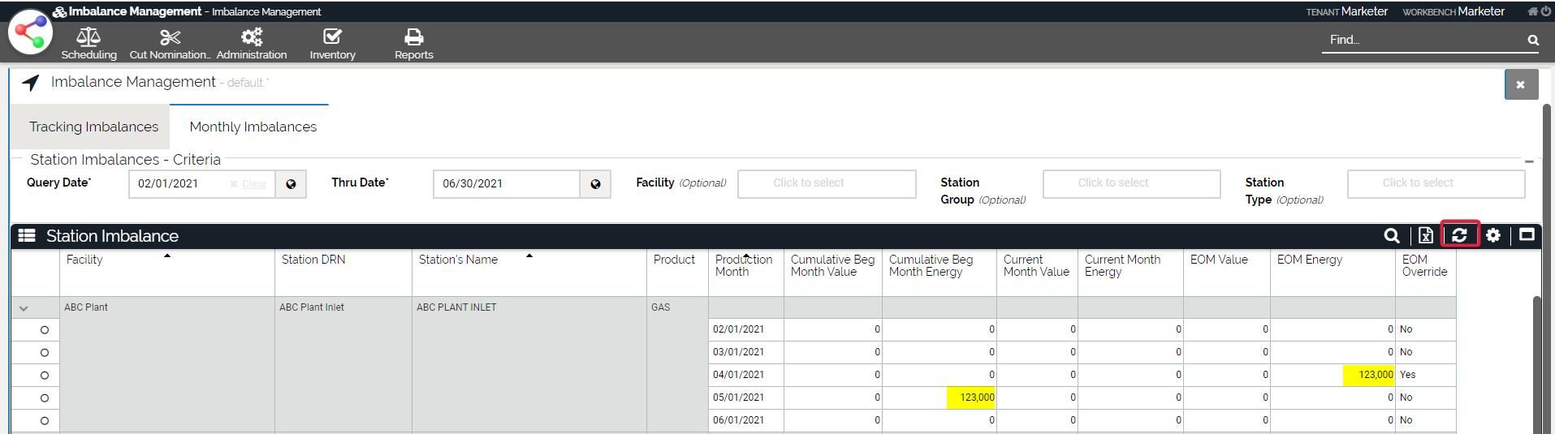Click the refresh icon in Station Imbalance
This screenshot has width=1555, height=434.
pos(1459,235)
